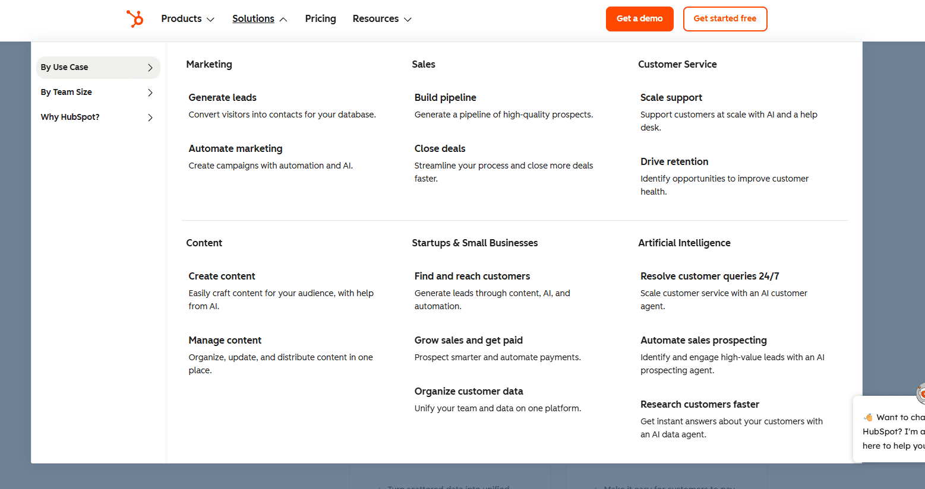Screen dimensions: 925x489
Task: Click the Customer Service section heading
Action: tap(677, 64)
